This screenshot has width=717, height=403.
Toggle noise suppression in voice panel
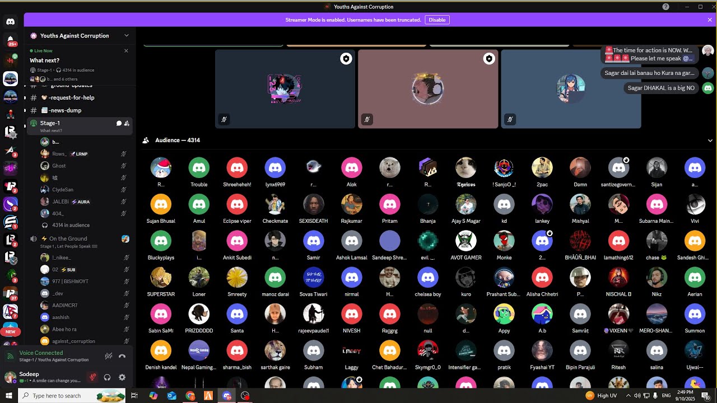[109, 356]
